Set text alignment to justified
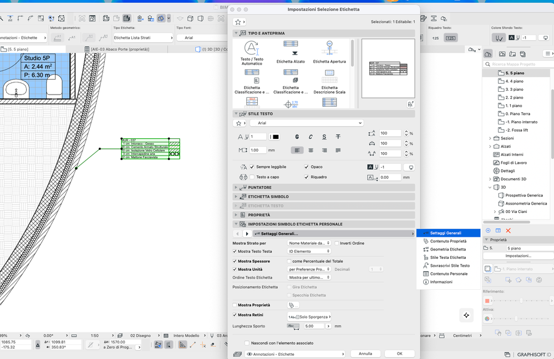The height and width of the screenshot is (359, 554). click(338, 150)
